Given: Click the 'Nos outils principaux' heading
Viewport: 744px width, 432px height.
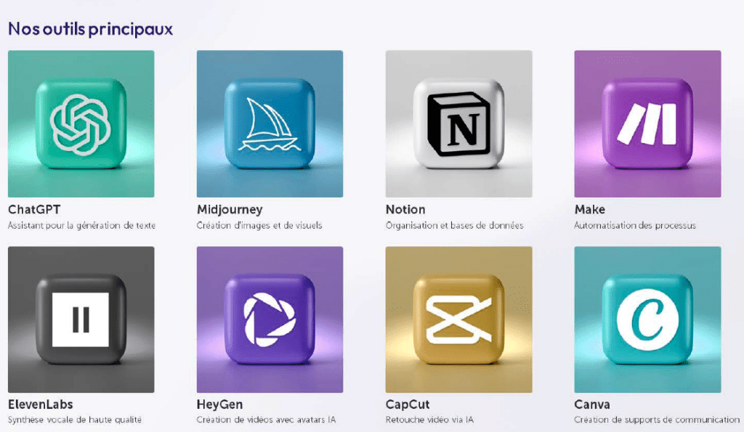Looking at the screenshot, I should pyautogui.click(x=91, y=29).
